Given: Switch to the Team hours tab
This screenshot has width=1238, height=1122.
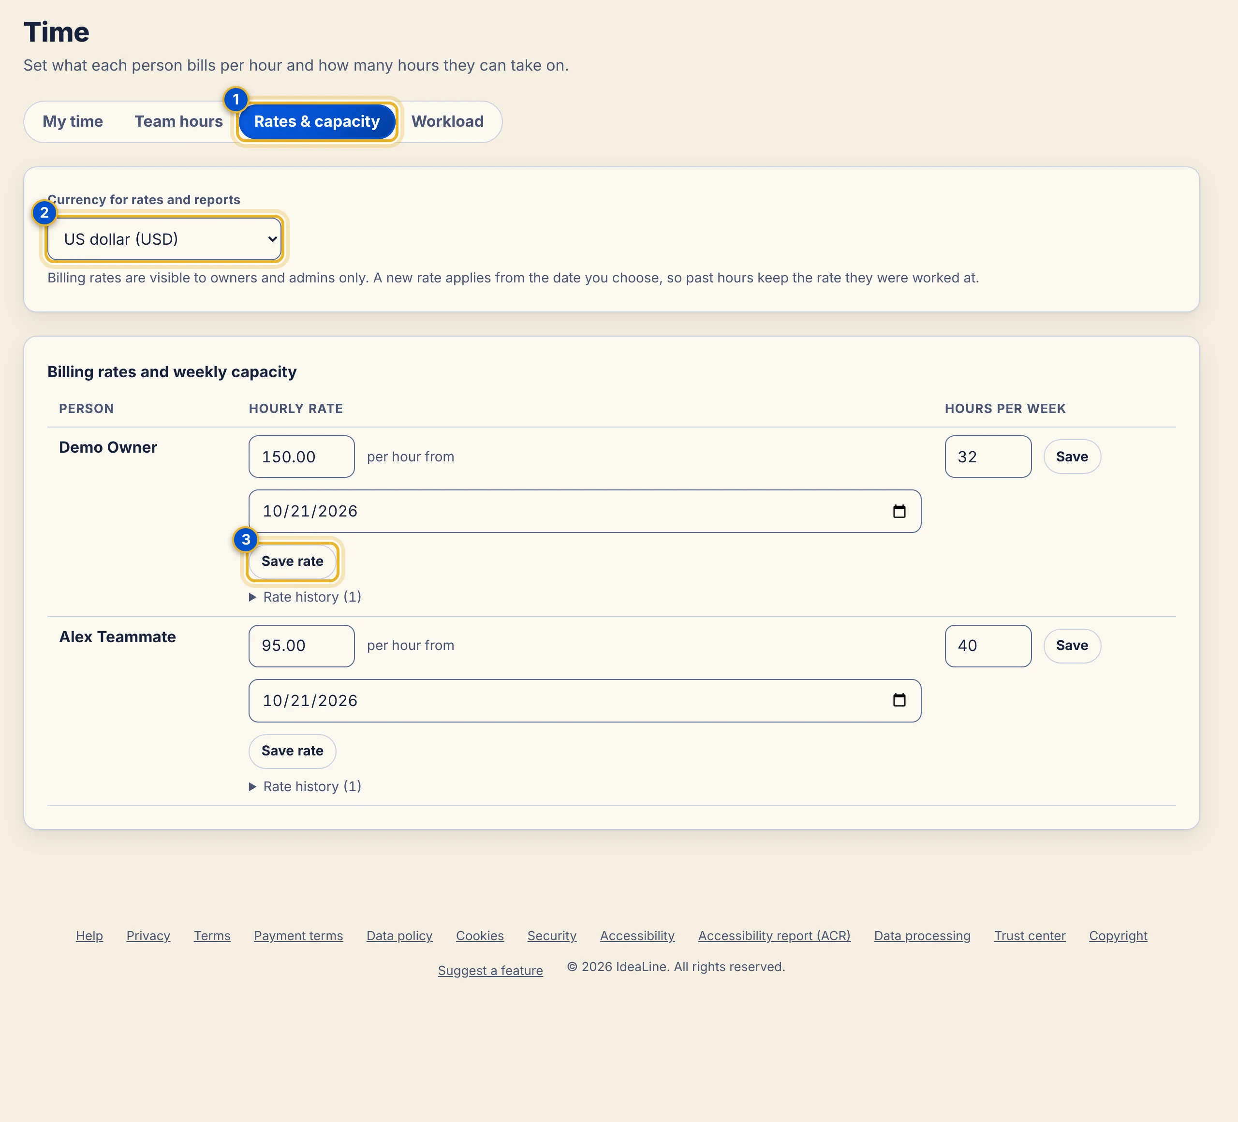Looking at the screenshot, I should click(178, 121).
